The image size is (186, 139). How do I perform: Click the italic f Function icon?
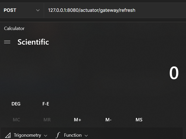pos(58,135)
